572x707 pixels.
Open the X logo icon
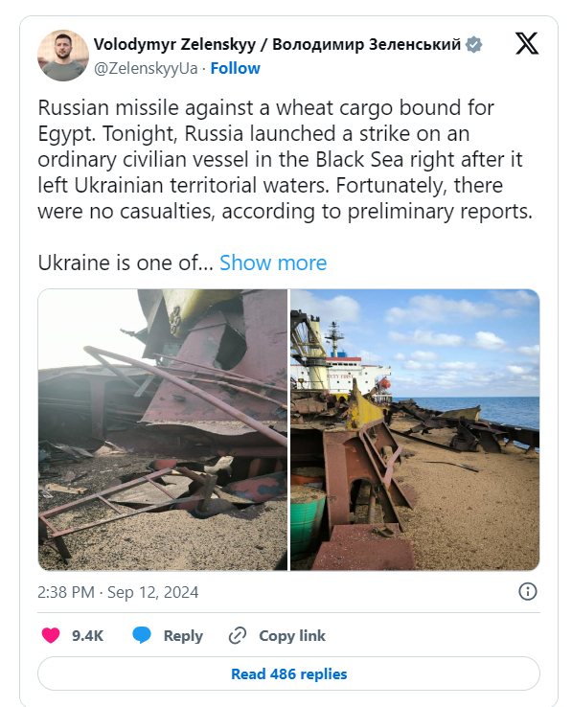coord(526,43)
